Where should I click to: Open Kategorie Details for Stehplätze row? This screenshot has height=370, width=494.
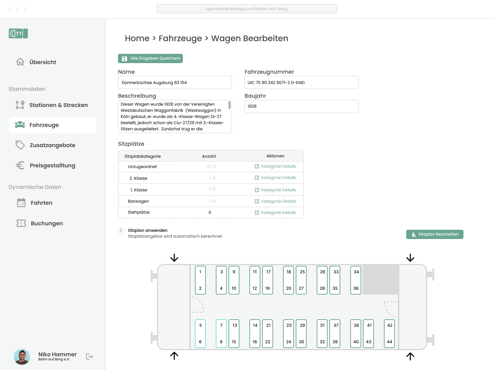[x=275, y=213]
